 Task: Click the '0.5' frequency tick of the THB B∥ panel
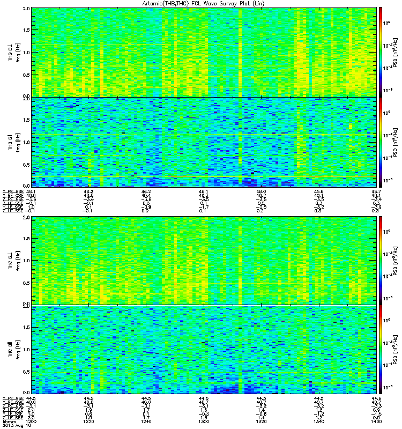(26, 165)
